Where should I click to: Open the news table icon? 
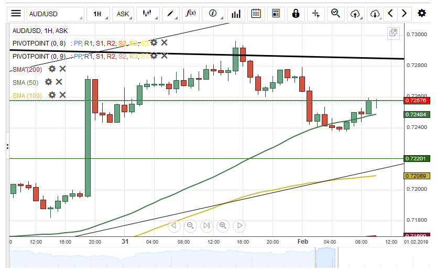(x=276, y=14)
